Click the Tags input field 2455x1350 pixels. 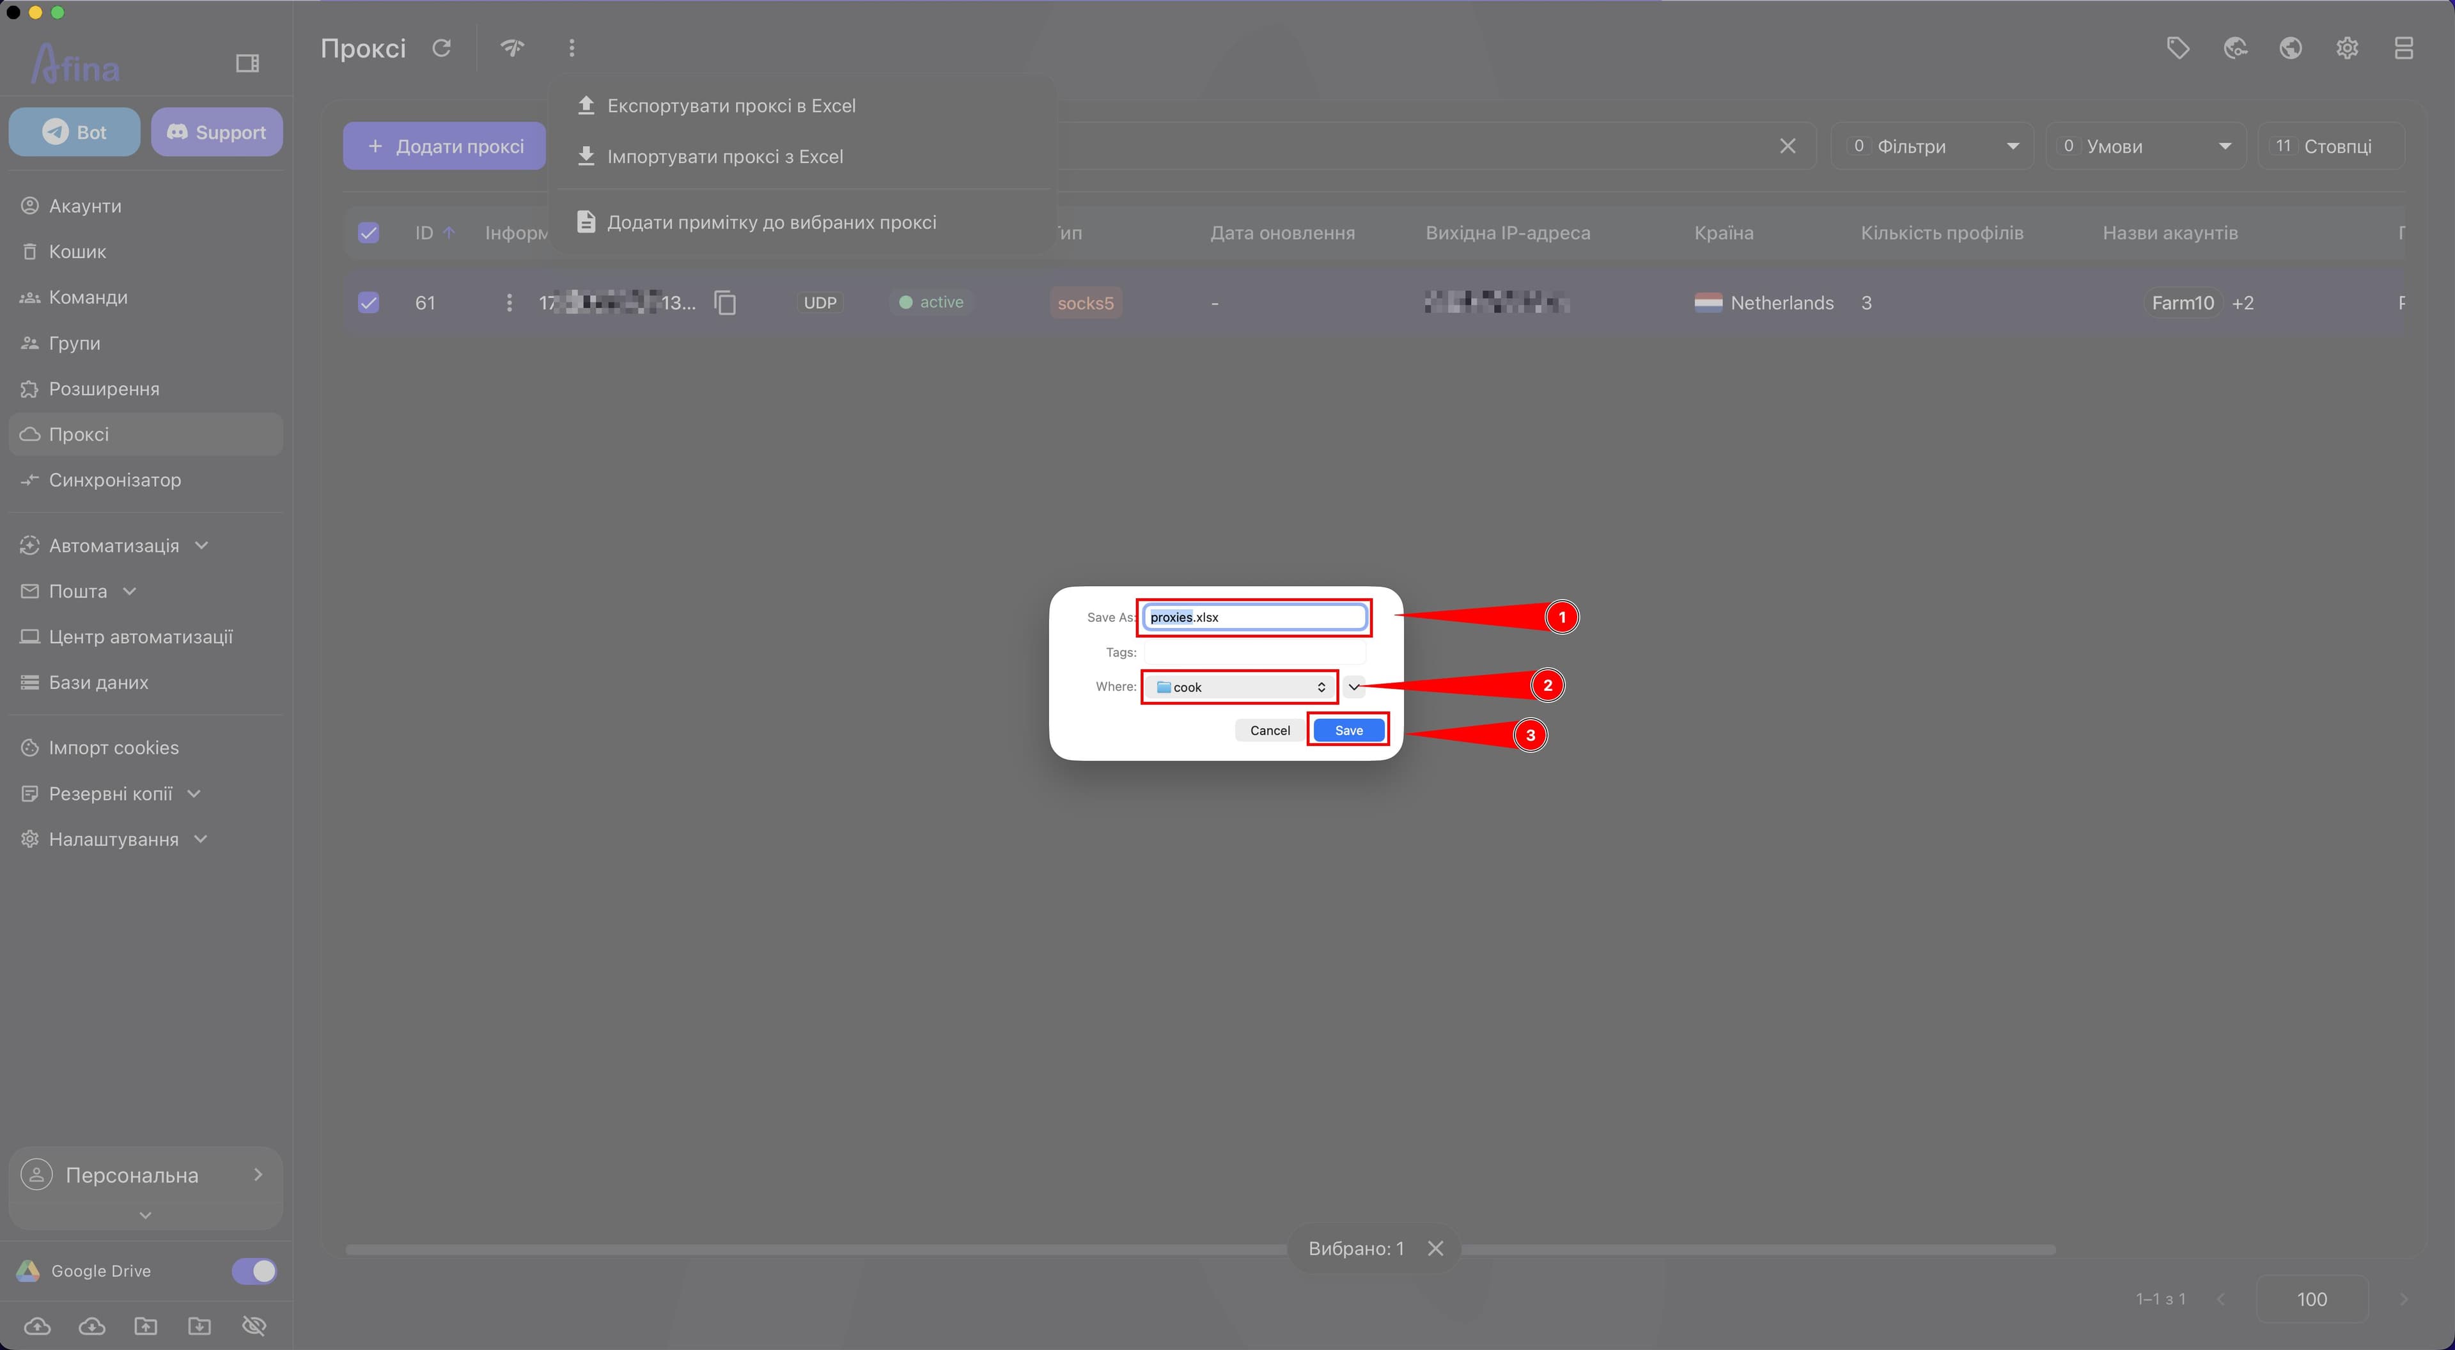[1255, 653]
